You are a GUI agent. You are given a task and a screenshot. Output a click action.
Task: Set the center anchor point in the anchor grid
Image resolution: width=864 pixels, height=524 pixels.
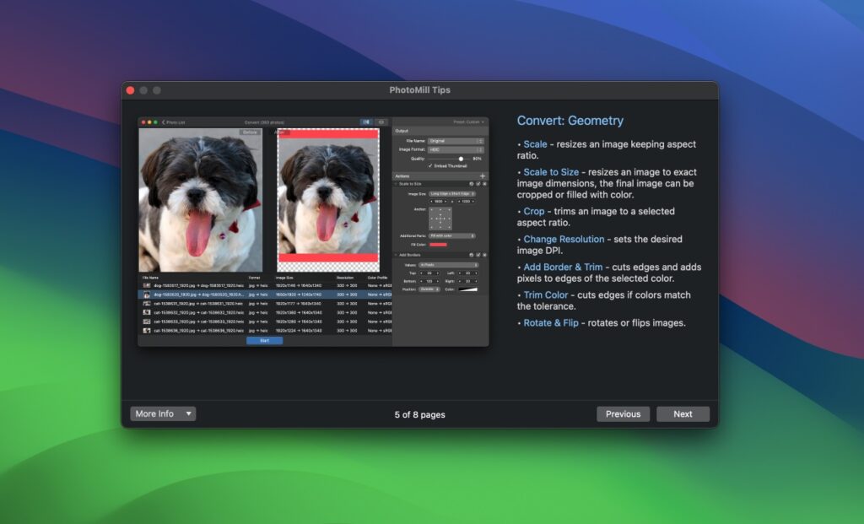[x=440, y=218]
